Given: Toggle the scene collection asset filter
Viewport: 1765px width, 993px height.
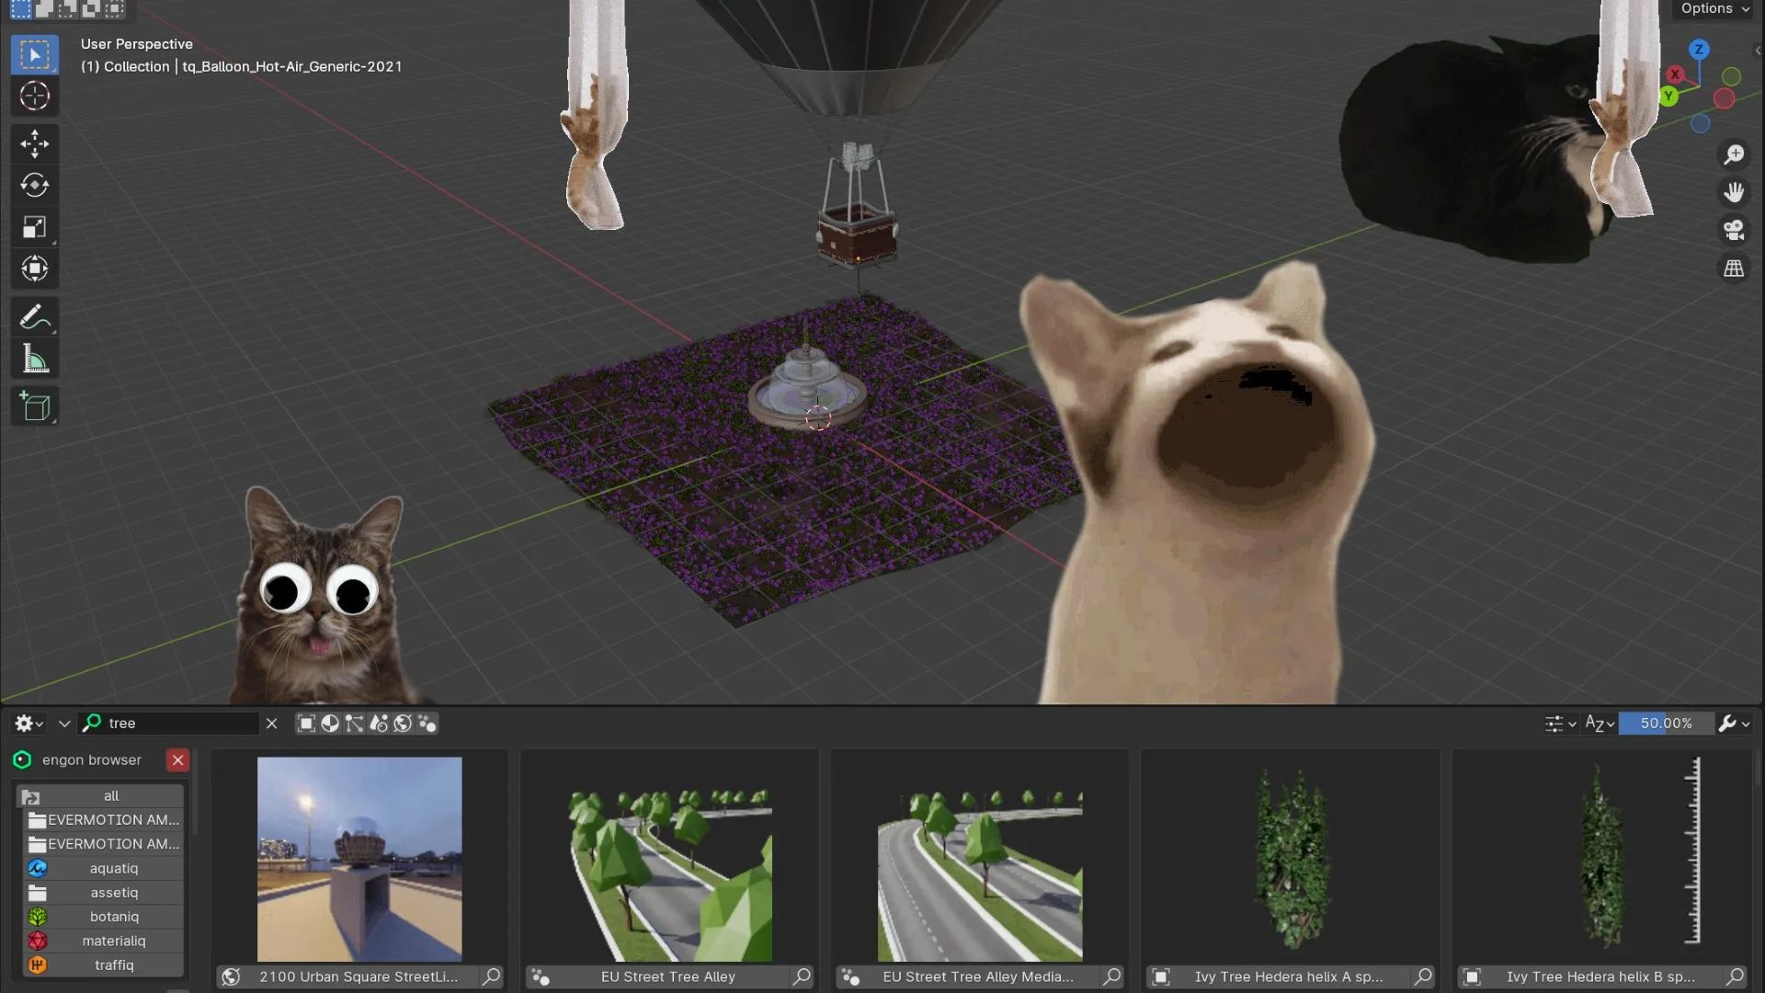Looking at the screenshot, I should click(427, 724).
